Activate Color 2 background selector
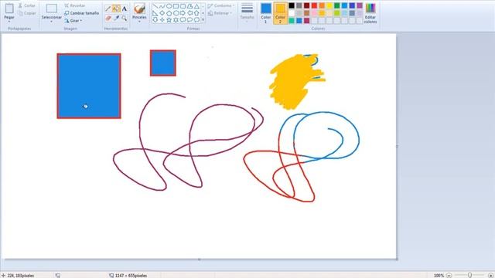 coord(280,13)
